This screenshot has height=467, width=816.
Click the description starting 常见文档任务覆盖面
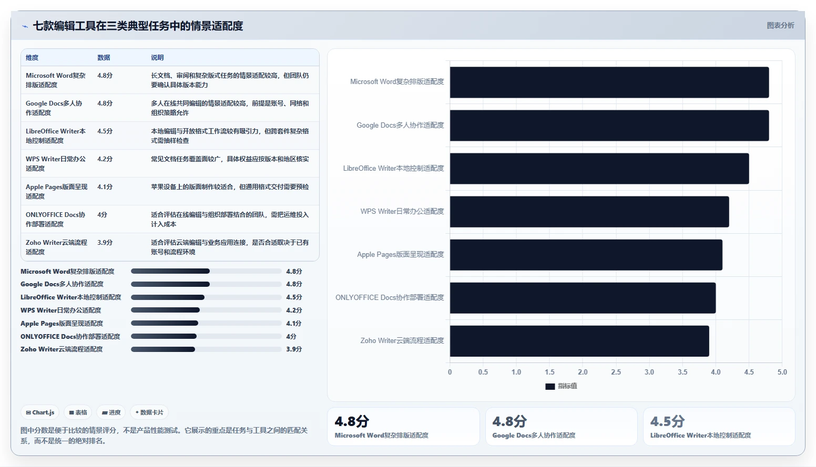[230, 159]
